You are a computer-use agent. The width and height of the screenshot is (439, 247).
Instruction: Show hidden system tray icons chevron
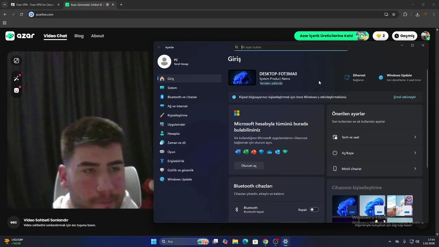(x=389, y=242)
